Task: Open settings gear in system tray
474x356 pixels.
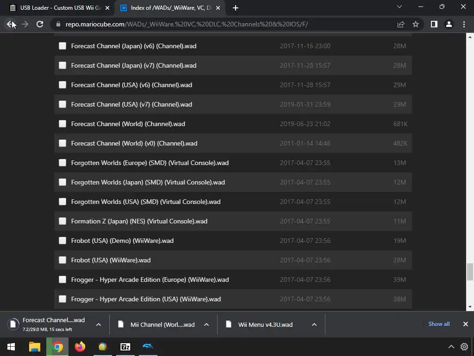Action: pyautogui.click(x=464, y=347)
